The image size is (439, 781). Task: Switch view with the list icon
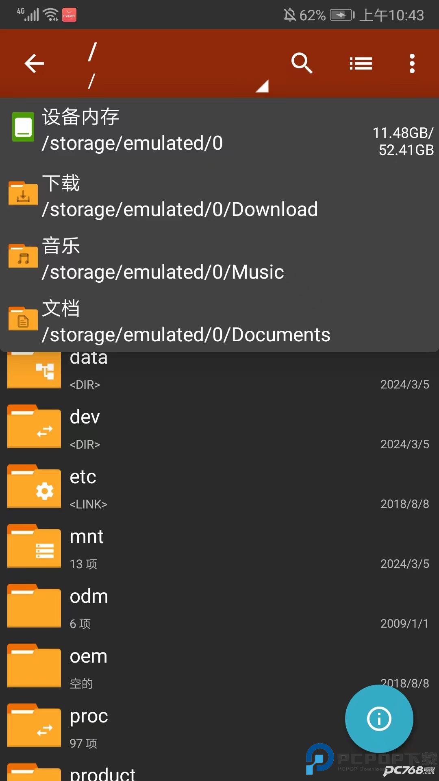click(361, 63)
